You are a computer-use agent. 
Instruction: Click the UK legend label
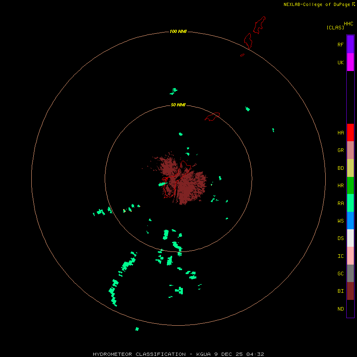click(x=340, y=62)
